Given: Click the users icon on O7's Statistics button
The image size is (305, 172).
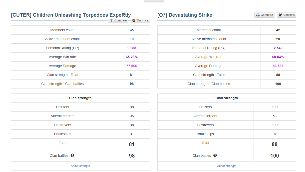Looking at the screenshot, I should [280, 15].
